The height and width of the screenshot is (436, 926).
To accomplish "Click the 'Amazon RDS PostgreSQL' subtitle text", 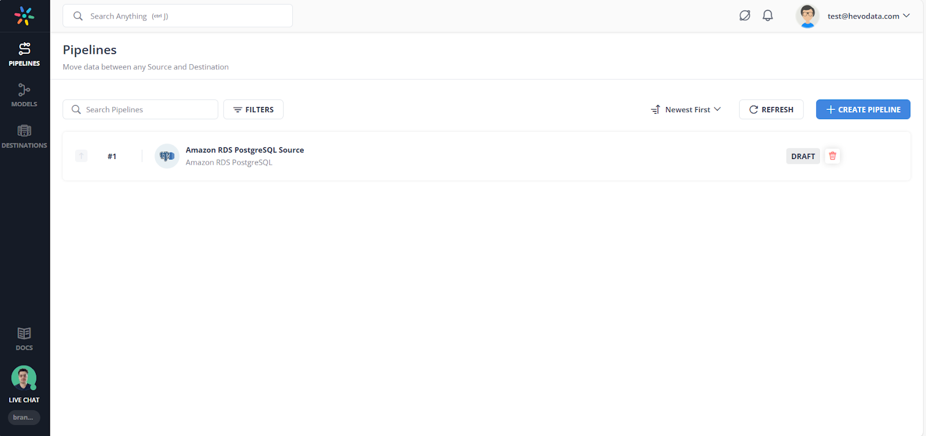I will point(229,162).
